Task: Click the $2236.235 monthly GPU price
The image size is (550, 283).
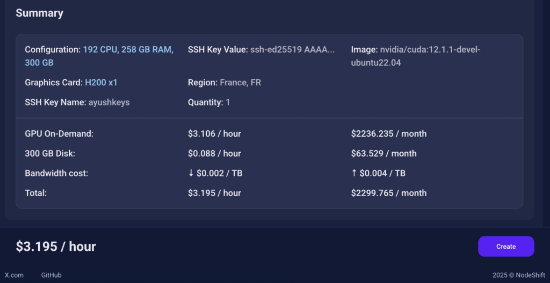Action: [x=388, y=133]
